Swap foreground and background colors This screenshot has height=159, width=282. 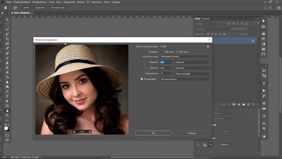pos(8,125)
